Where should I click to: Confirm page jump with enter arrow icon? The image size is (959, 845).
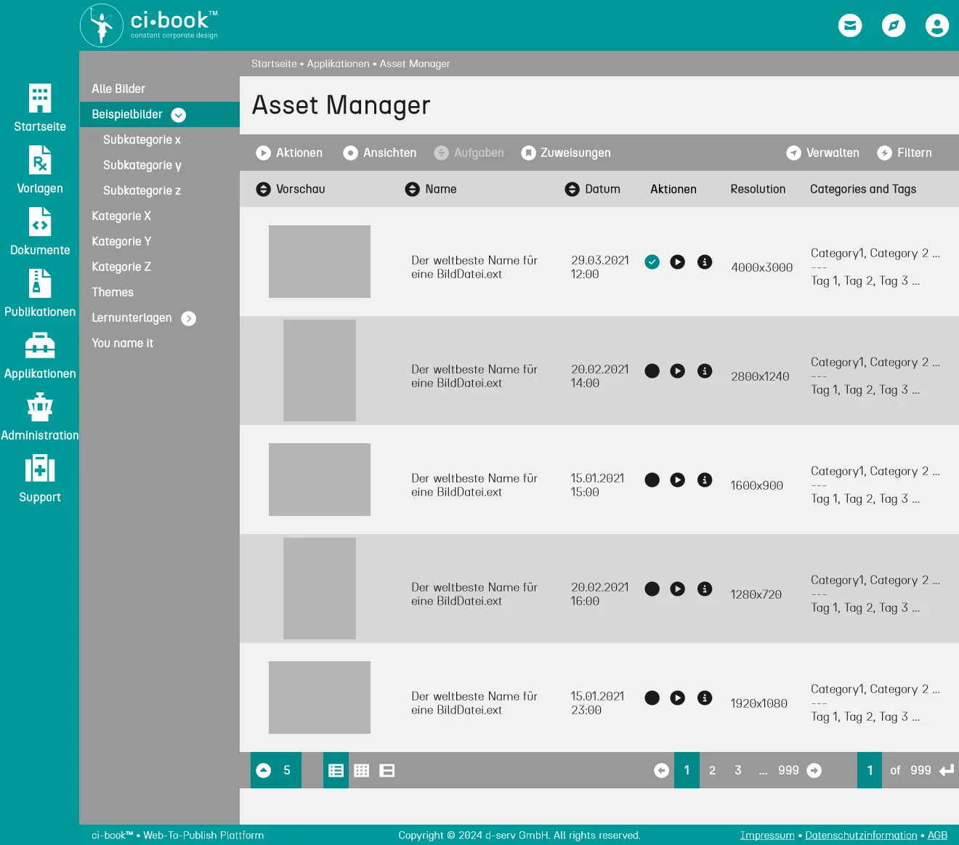coord(947,770)
